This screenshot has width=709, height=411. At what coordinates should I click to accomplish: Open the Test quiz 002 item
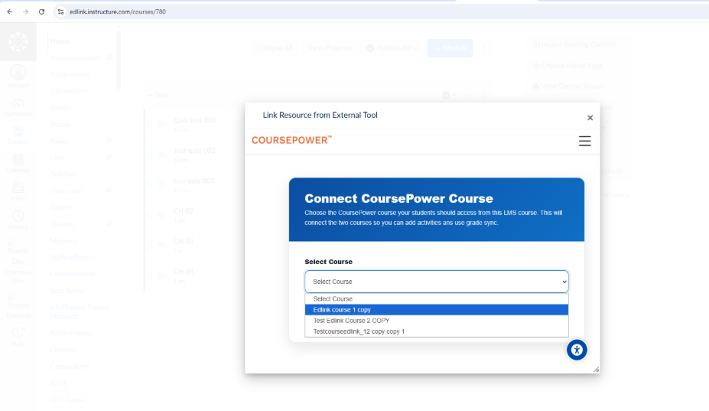pos(194,151)
